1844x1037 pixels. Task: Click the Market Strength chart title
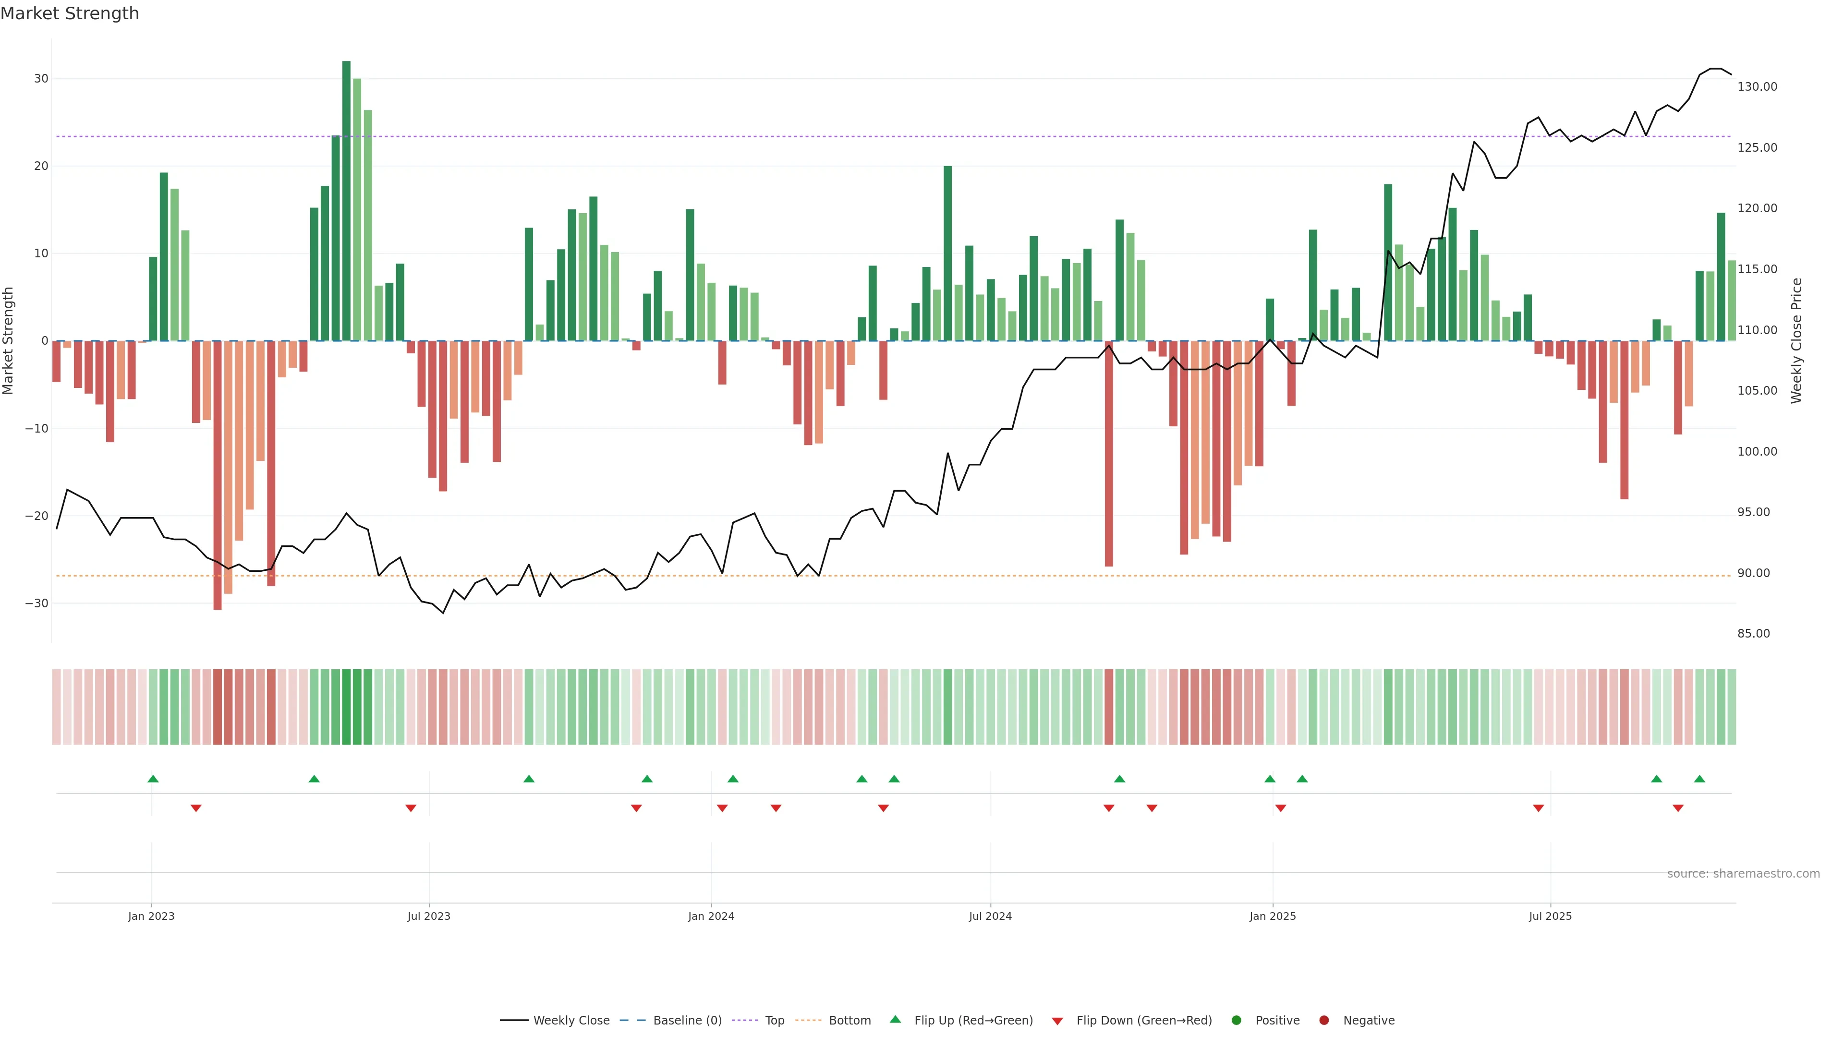click(70, 13)
